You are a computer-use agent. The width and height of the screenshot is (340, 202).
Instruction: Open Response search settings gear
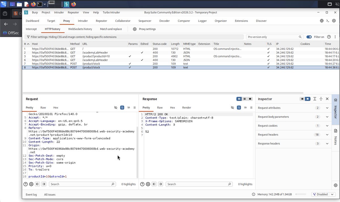pos(148,184)
